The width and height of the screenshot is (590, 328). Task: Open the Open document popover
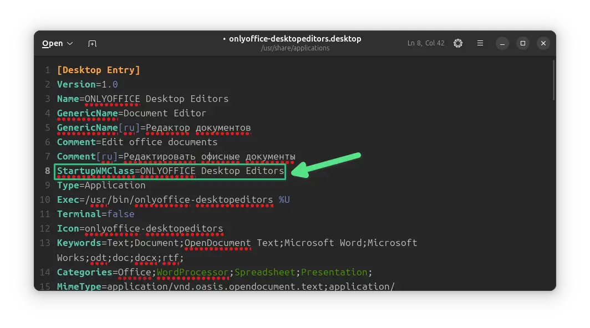click(57, 43)
